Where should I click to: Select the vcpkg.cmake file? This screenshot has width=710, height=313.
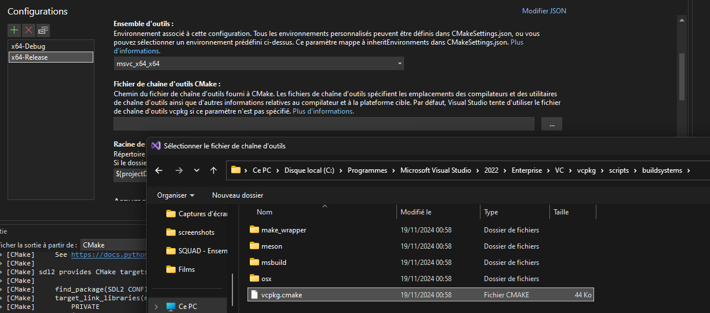282,295
